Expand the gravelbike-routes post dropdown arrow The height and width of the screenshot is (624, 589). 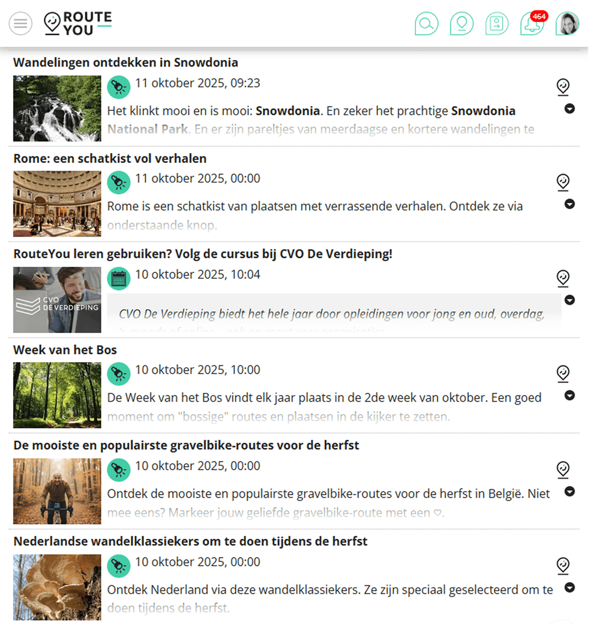(x=569, y=491)
